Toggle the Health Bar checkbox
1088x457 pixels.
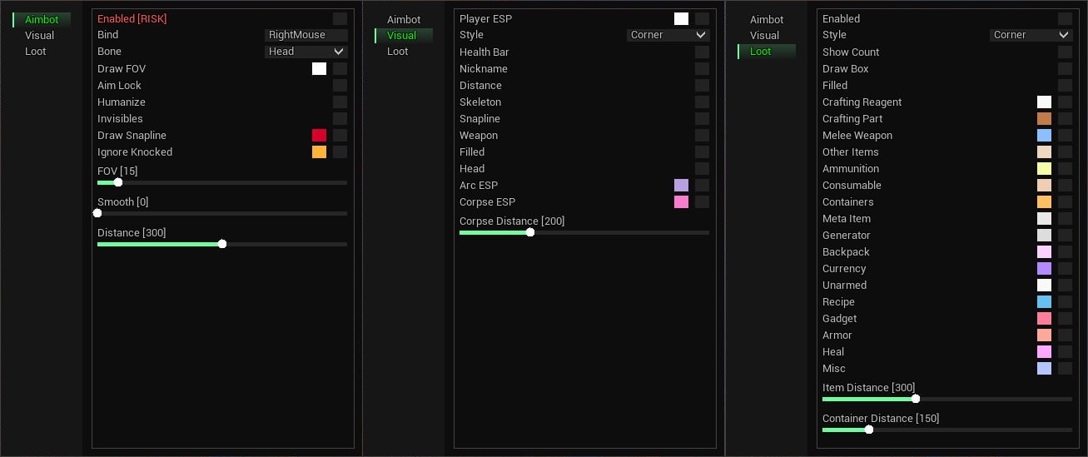(702, 52)
